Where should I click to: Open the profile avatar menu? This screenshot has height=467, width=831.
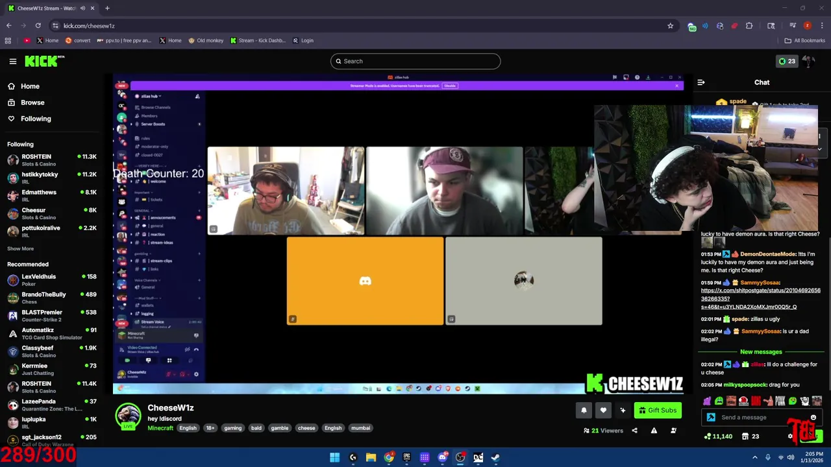point(809,61)
